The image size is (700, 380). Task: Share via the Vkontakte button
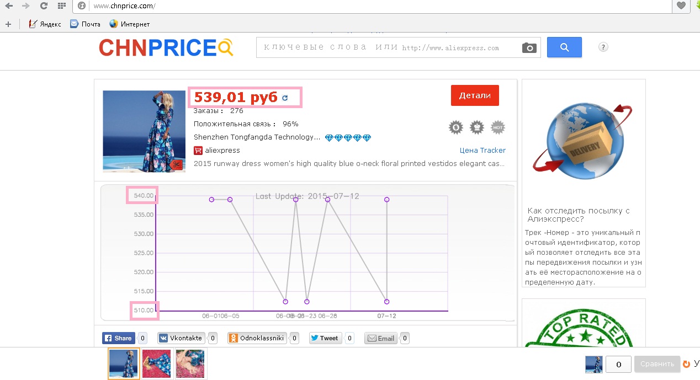coord(181,338)
